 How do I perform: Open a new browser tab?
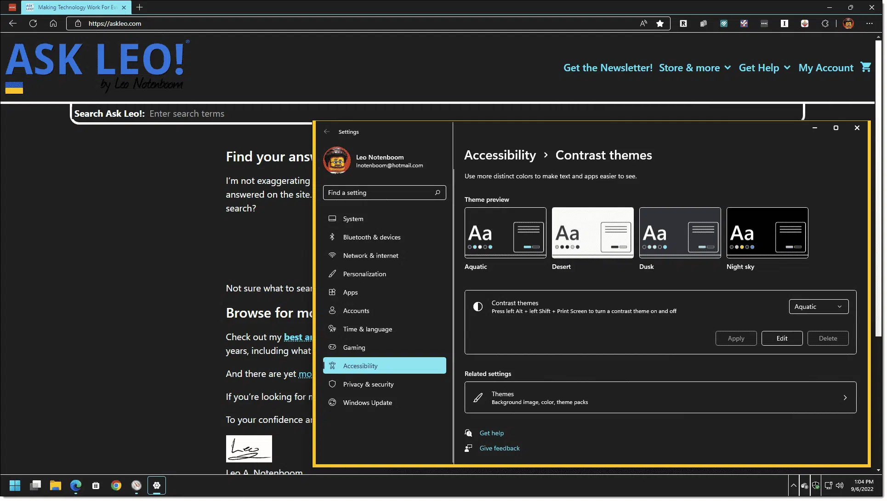pyautogui.click(x=140, y=7)
